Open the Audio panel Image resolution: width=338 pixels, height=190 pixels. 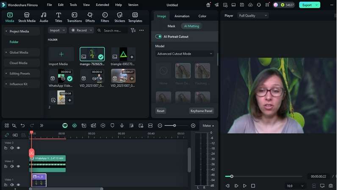(x=44, y=17)
